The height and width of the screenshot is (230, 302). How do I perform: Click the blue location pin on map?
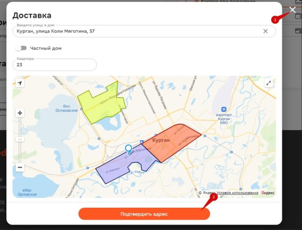coord(128,149)
